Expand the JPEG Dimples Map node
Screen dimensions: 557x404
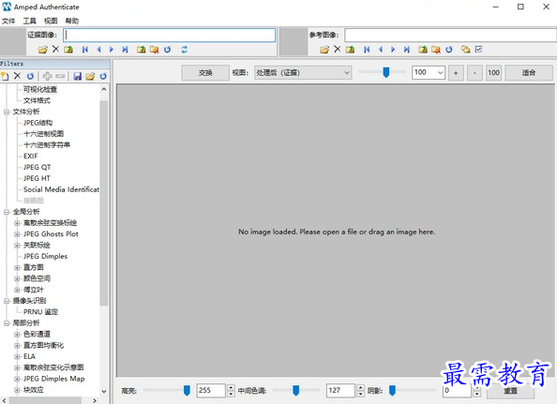coord(17,379)
